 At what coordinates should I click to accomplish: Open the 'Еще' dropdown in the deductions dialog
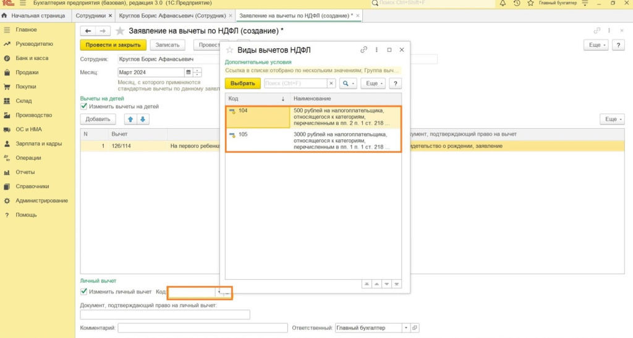373,83
